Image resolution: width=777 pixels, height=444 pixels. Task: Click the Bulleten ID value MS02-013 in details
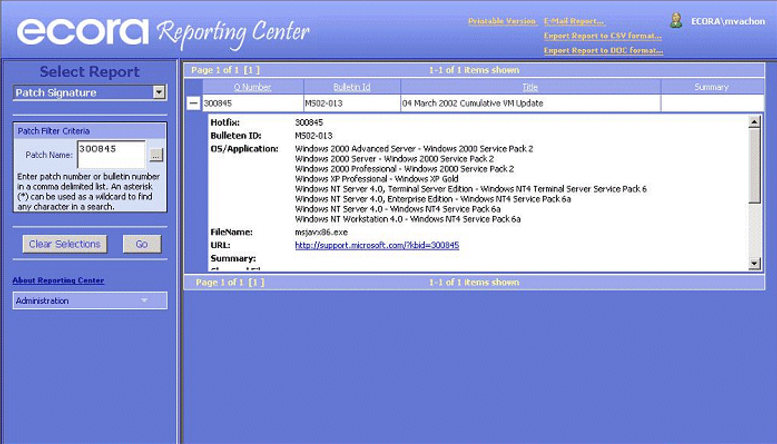pyautogui.click(x=313, y=136)
